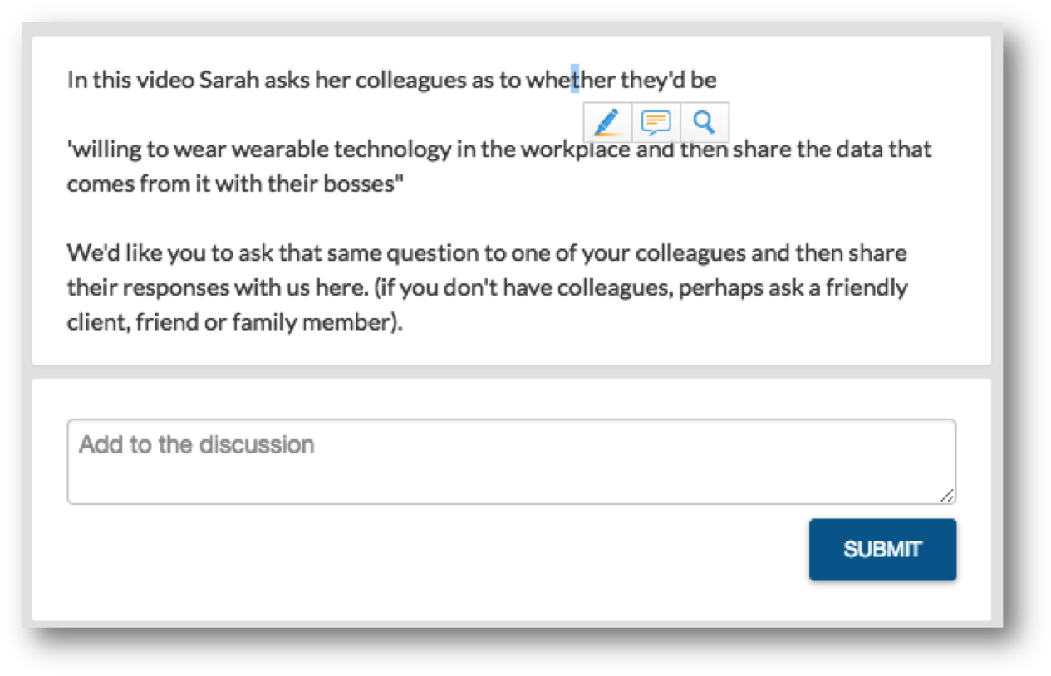1051x676 pixels.
Task: Click the word 'bosses' ending the quote
Action: click(x=372, y=184)
